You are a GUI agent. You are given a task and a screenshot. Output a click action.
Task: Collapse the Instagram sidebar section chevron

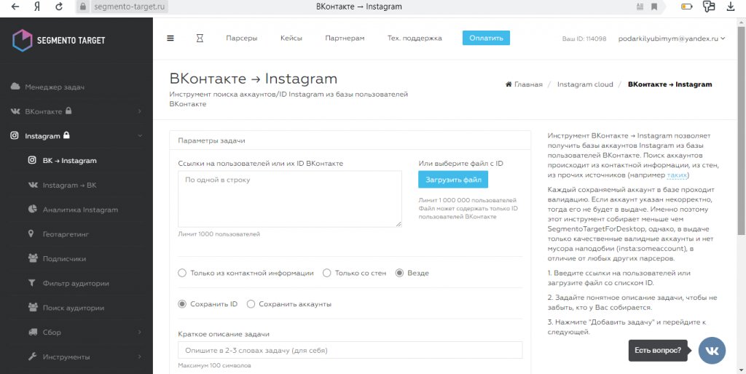pyautogui.click(x=139, y=136)
